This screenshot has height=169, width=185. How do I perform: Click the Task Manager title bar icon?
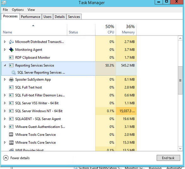[x=4, y=3]
